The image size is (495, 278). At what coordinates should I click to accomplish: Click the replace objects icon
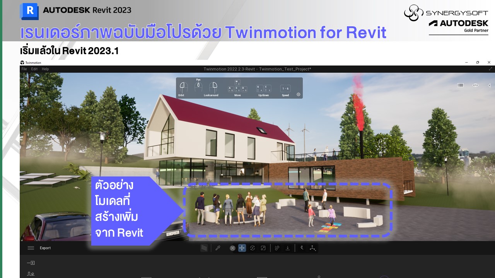277,248
